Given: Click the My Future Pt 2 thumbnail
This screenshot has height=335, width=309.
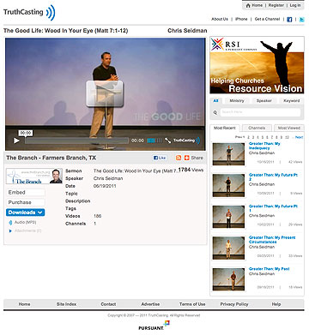Looking at the screenshot, I should point(228,186).
